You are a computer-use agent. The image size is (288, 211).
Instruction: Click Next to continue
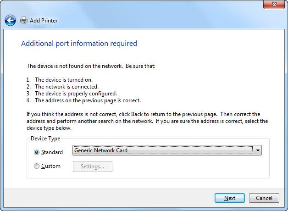click(230, 198)
